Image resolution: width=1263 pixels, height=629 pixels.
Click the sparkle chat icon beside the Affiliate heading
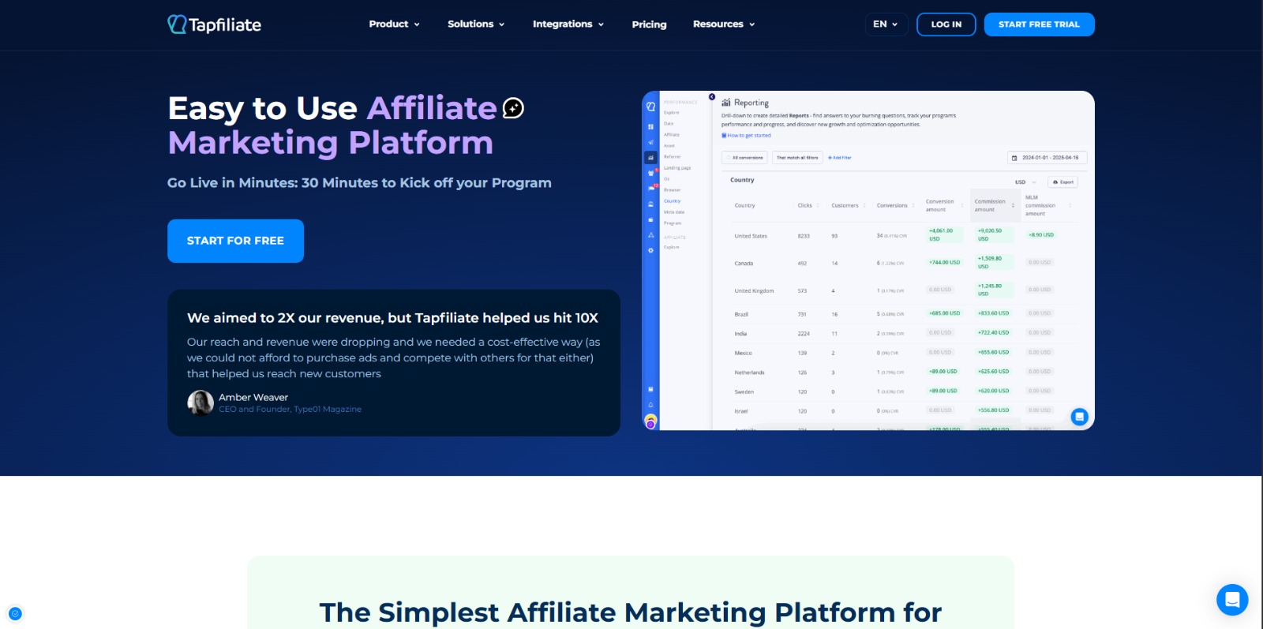pyautogui.click(x=514, y=108)
